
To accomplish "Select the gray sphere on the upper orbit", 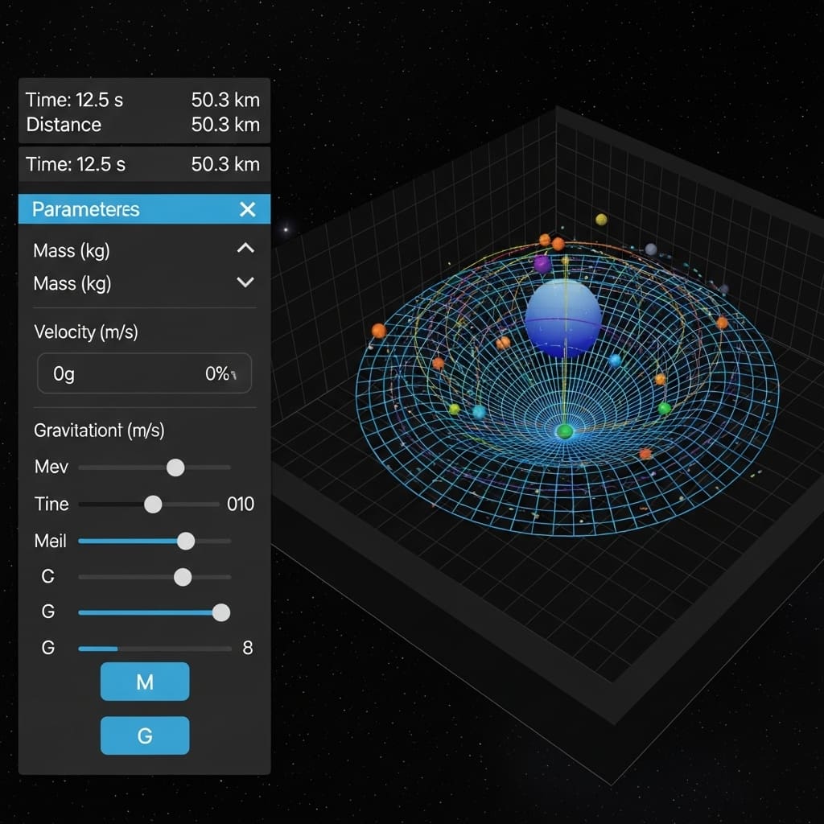I will (x=651, y=249).
